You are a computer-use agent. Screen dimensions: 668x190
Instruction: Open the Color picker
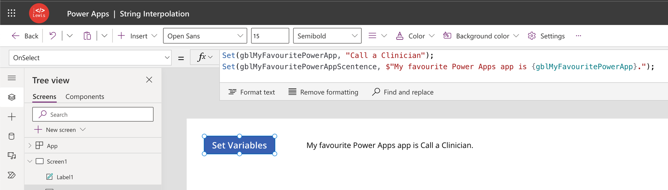[415, 36]
